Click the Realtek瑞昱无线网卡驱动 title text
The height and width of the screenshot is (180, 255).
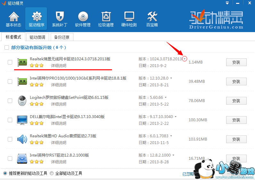pos(70,59)
